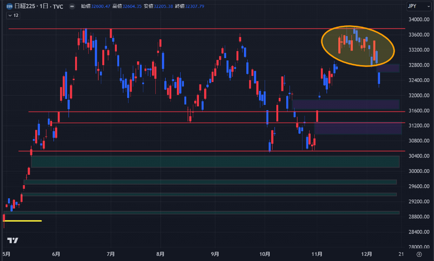
Task: Click the 始値 open value in legend
Action: point(95,7)
